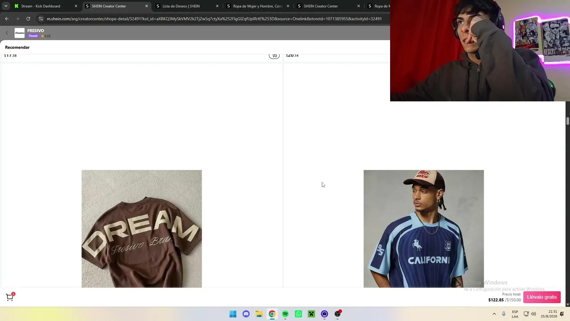The height and width of the screenshot is (321, 570).
Task: Click the $20.14 price
Action: click(x=292, y=56)
